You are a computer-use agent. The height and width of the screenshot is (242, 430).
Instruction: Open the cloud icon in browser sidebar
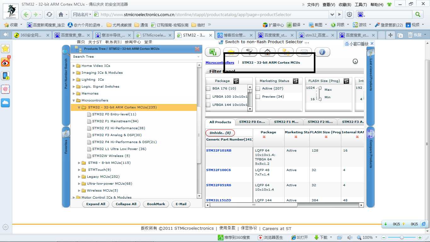click(5, 103)
